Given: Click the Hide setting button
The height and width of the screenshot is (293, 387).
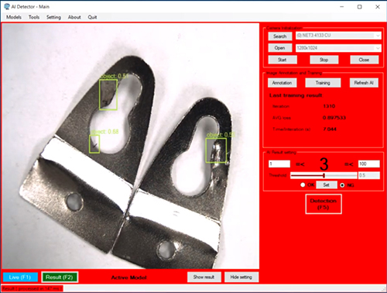Looking at the screenshot, I should 241,277.
